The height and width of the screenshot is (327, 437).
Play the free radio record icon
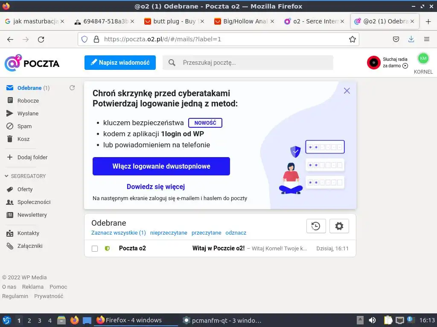tap(374, 63)
